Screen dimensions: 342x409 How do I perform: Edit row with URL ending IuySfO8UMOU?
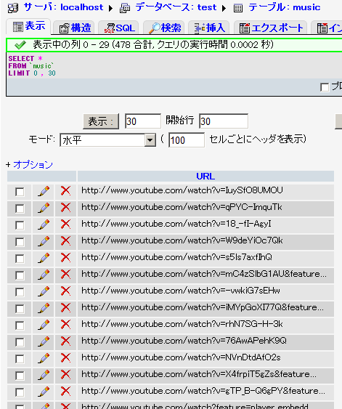[x=44, y=191]
